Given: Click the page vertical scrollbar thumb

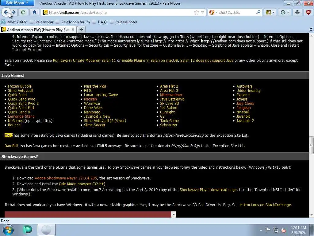Looking at the screenshot, I should click(x=311, y=145).
